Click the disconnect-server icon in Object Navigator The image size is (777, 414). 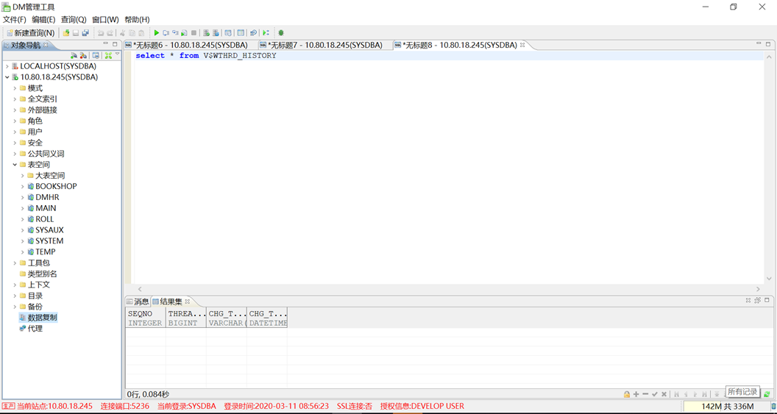83,56
